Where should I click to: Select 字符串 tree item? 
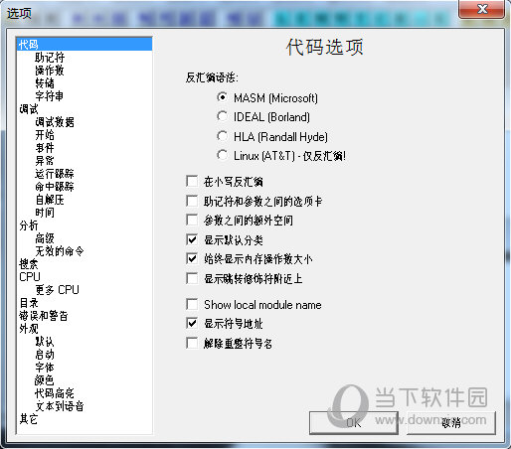(x=50, y=96)
